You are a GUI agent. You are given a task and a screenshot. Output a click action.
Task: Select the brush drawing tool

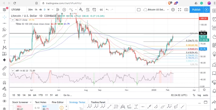pyautogui.click(x=4, y=35)
